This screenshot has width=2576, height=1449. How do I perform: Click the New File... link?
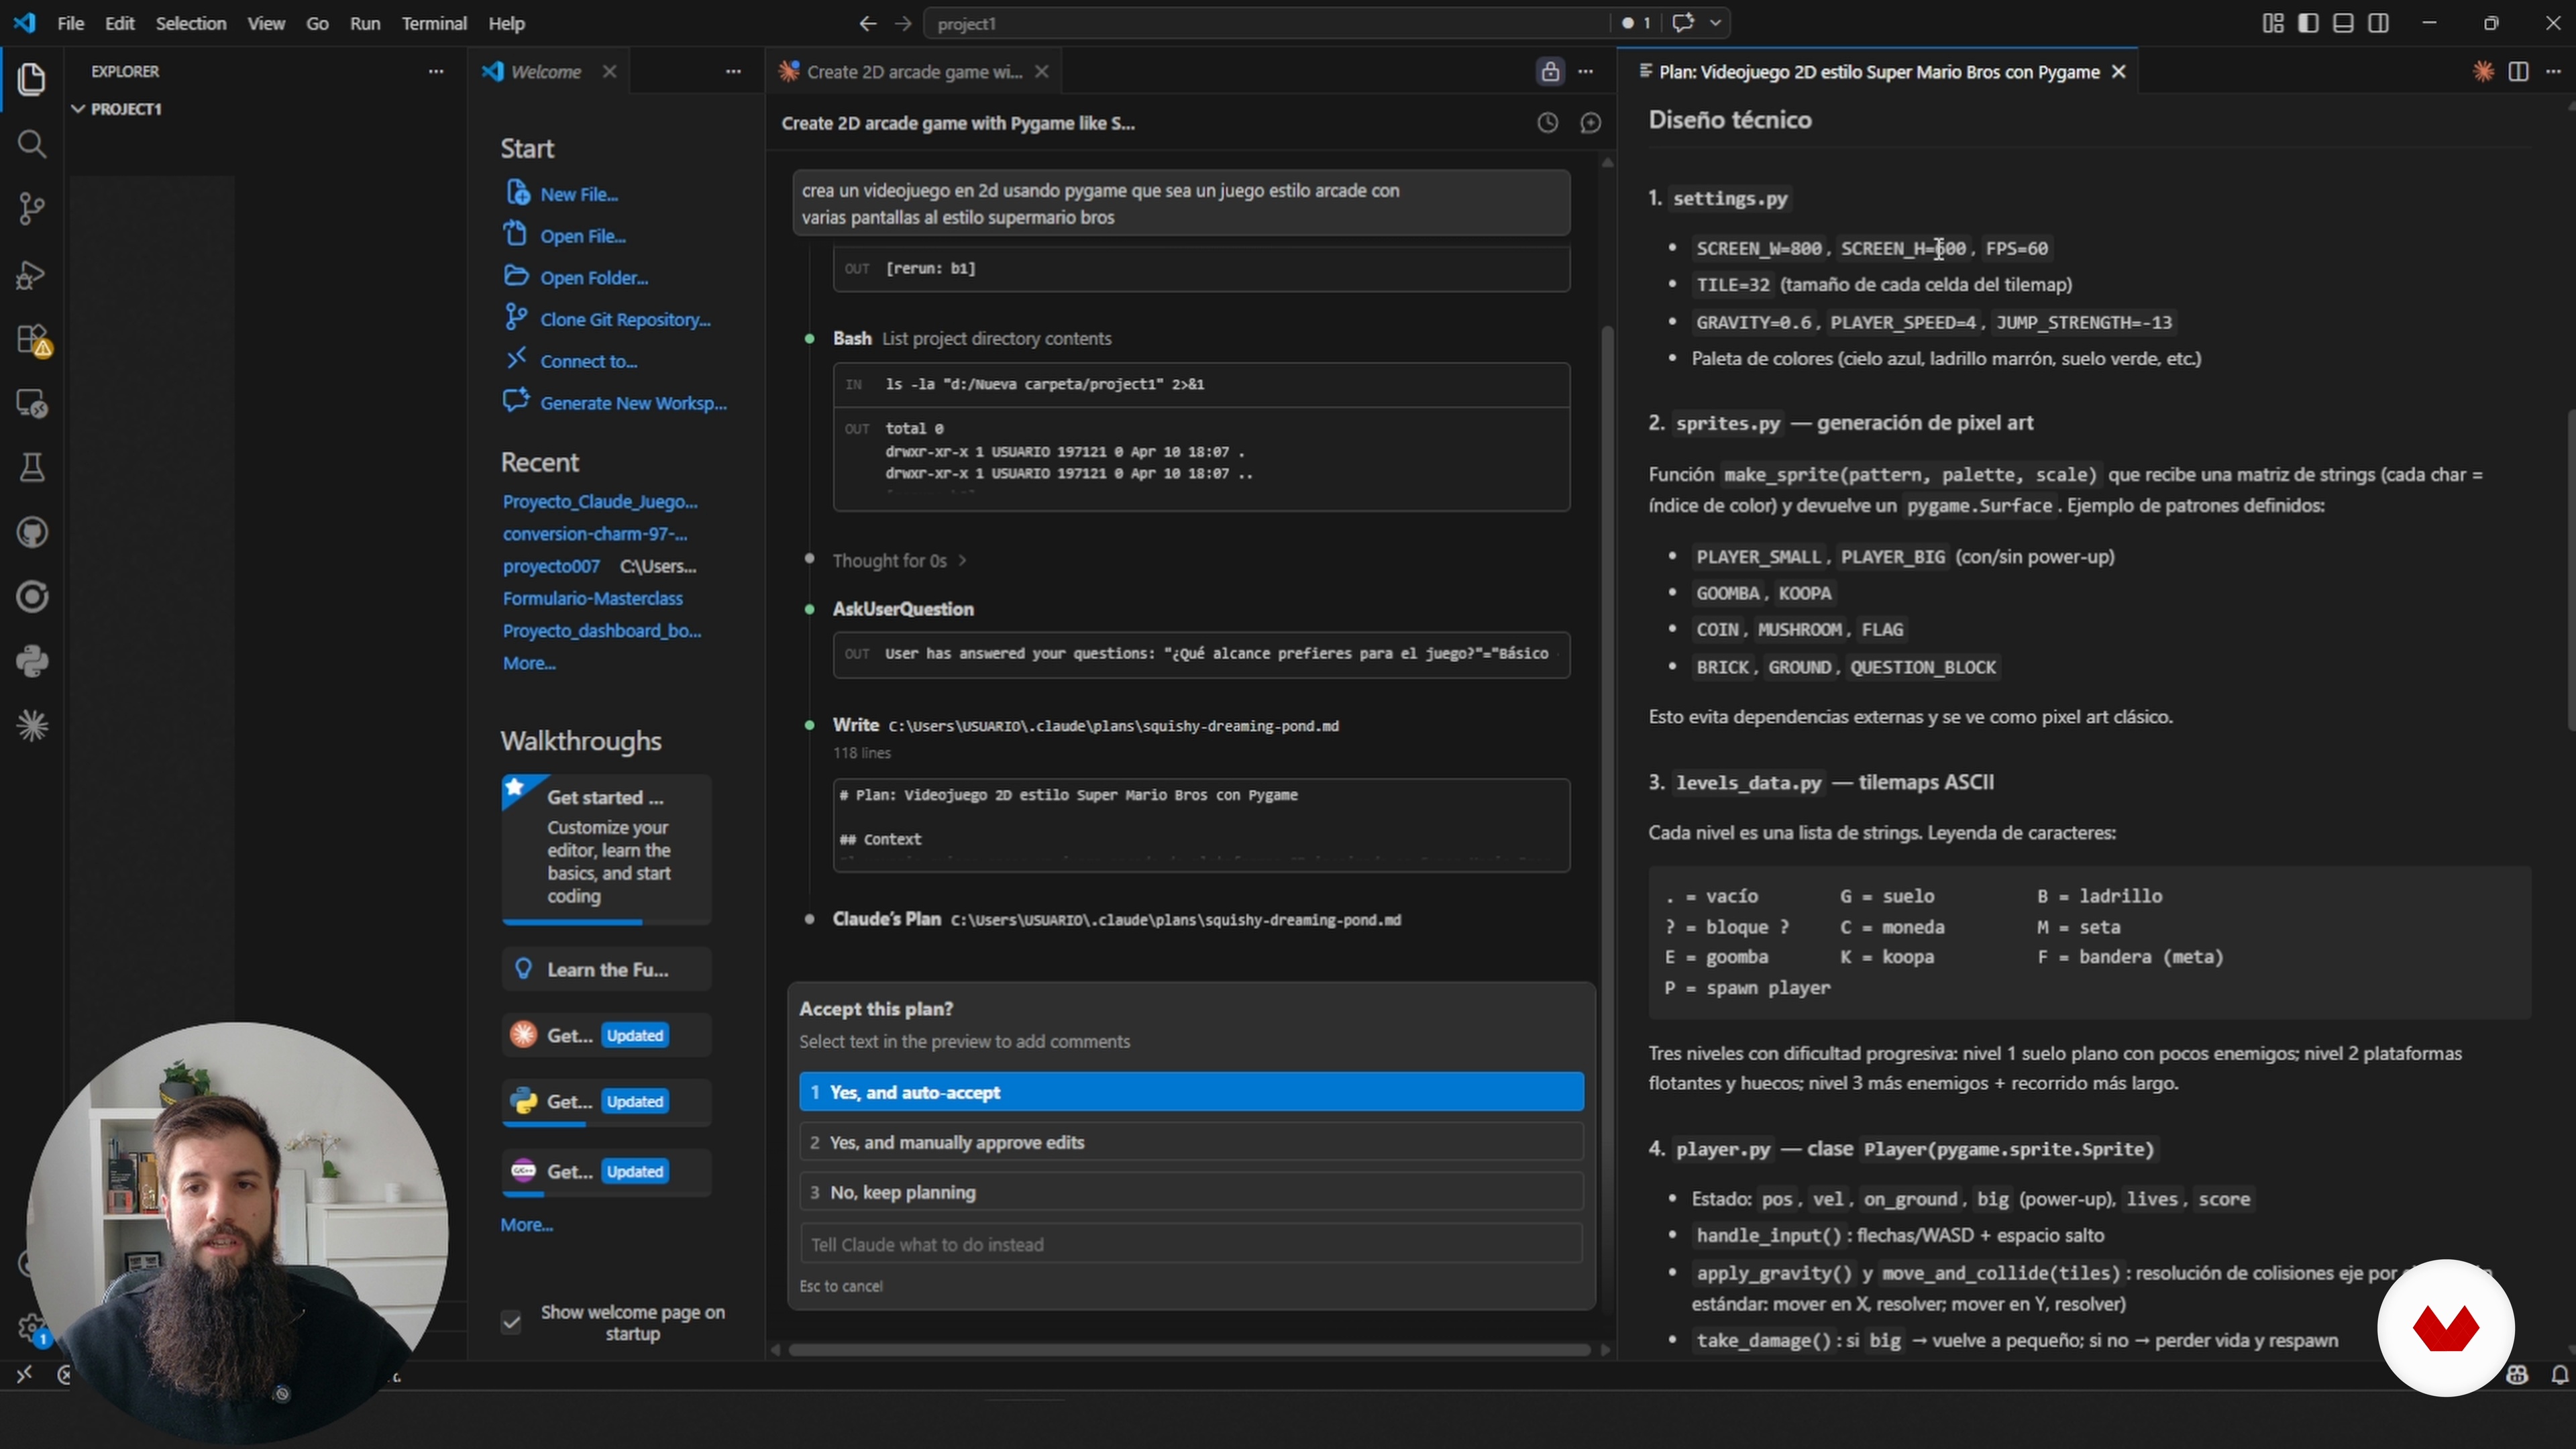(579, 194)
